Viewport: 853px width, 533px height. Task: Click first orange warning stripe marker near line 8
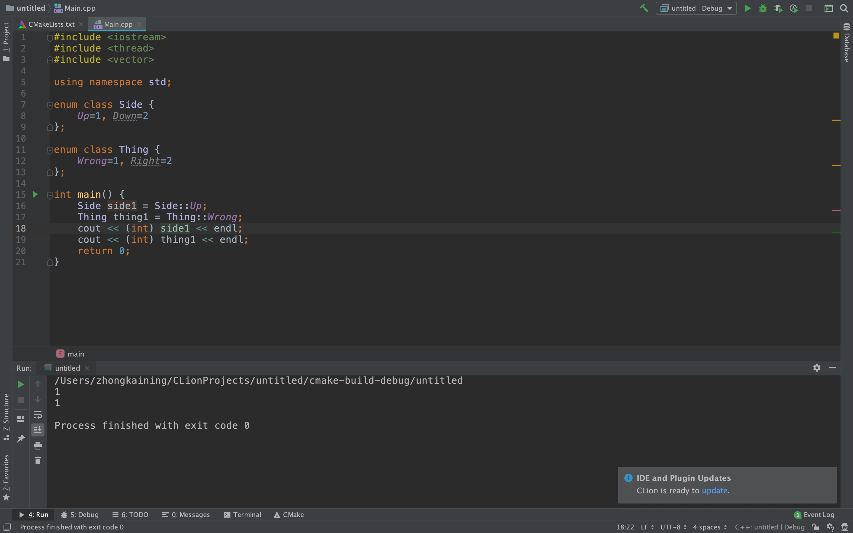click(836, 120)
